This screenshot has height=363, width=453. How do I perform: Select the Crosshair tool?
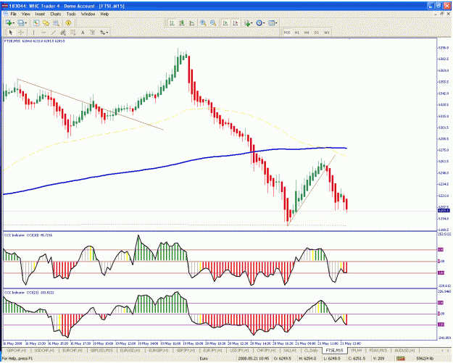tap(21, 33)
